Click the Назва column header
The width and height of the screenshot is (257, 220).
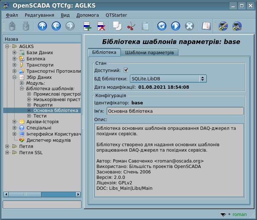[x=42, y=39]
